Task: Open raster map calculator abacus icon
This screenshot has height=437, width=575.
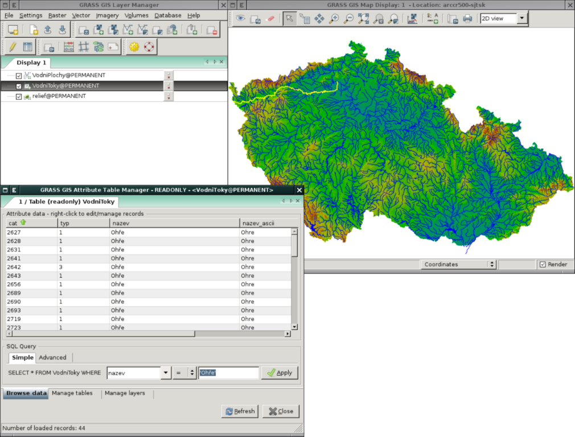Action: tap(68, 47)
